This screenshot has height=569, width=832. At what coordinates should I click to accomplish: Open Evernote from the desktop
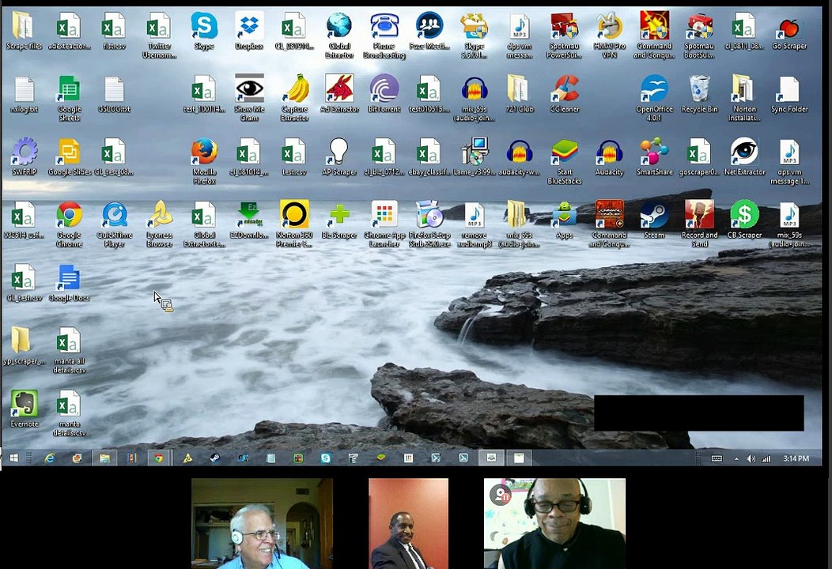click(24, 405)
